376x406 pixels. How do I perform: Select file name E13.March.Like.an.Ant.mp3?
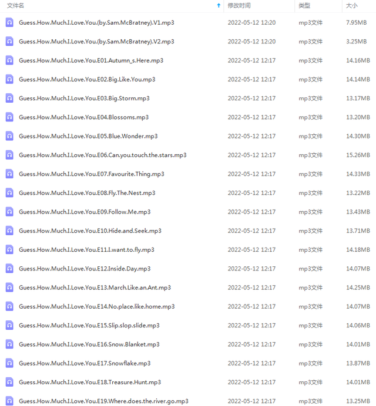point(95,287)
